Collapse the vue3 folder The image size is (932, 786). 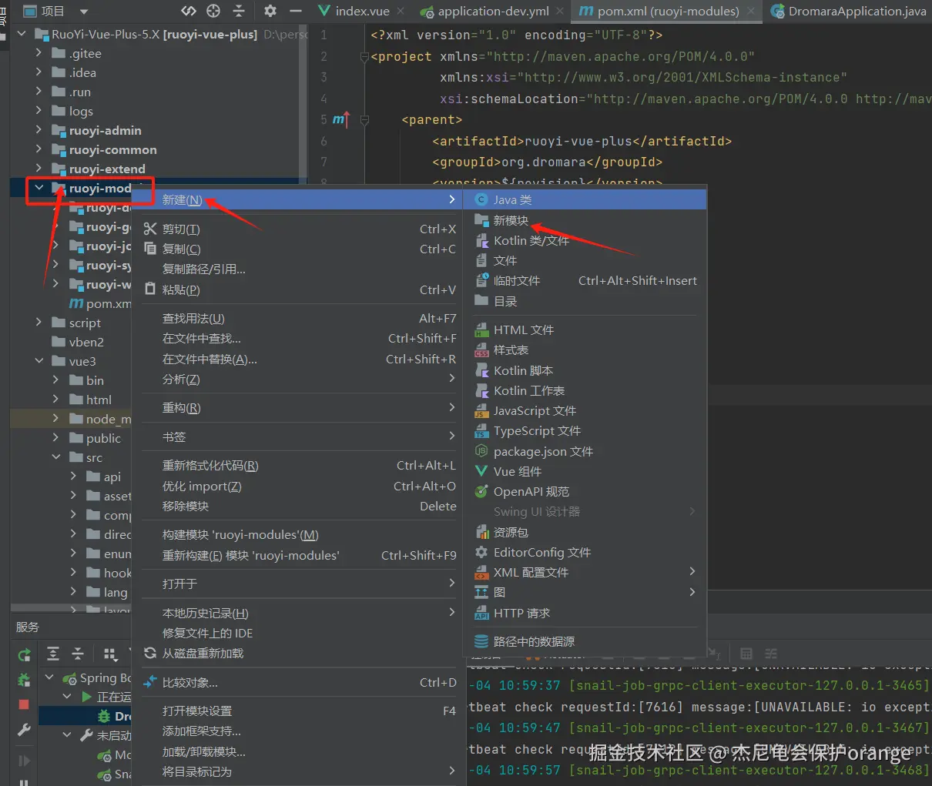pos(39,361)
